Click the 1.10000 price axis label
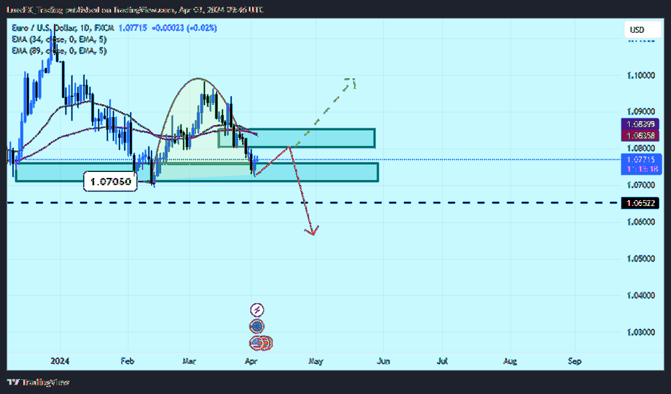Image resolution: width=671 pixels, height=394 pixels. tap(641, 76)
